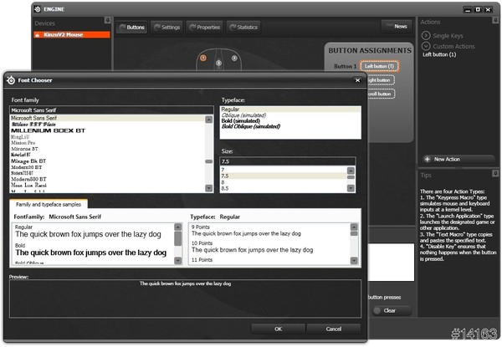Click the Font Chooser dialog logo icon
Screen dimensions: 502x347
click(x=11, y=80)
